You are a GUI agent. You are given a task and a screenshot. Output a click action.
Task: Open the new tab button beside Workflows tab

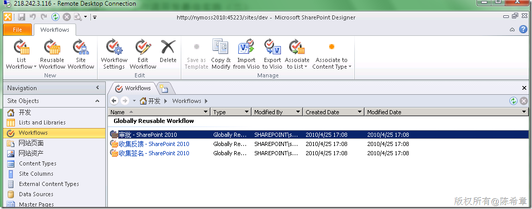pos(164,89)
